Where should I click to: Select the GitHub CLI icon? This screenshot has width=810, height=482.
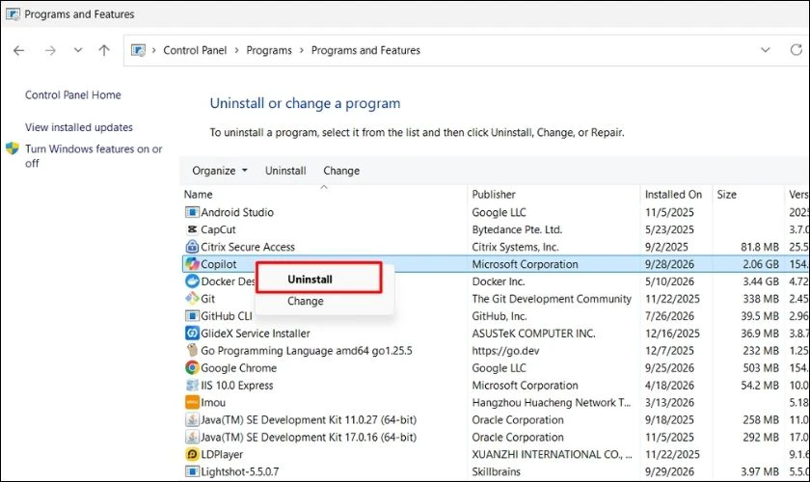(192, 316)
